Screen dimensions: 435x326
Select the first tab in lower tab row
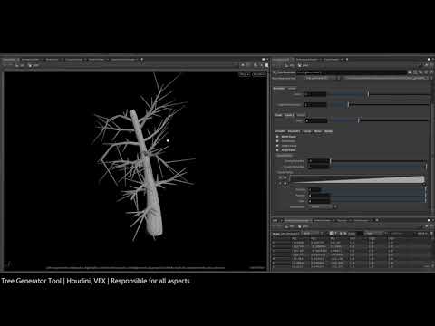pyautogui.click(x=280, y=131)
